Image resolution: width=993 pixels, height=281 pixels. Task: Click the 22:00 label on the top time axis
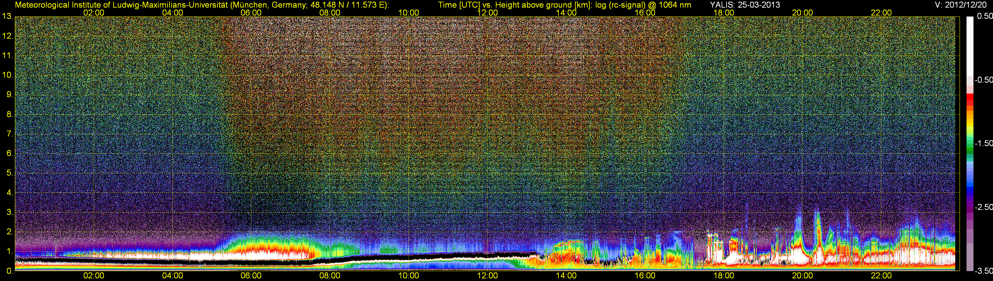coord(881,13)
